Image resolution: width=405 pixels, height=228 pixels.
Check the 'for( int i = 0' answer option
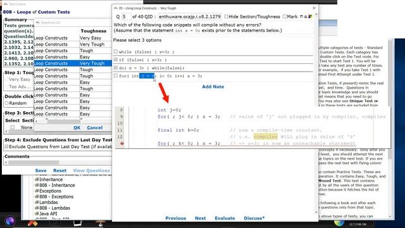[x=115, y=76]
